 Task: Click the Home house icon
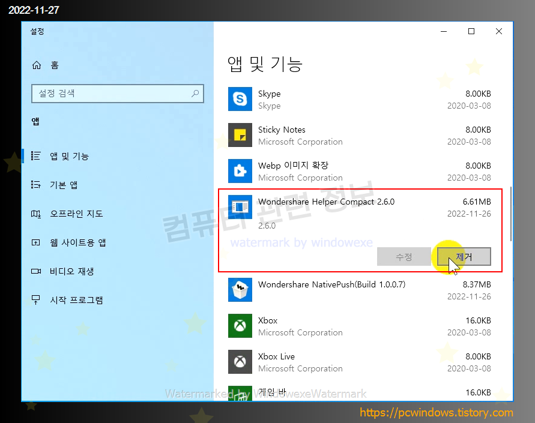tap(37, 65)
